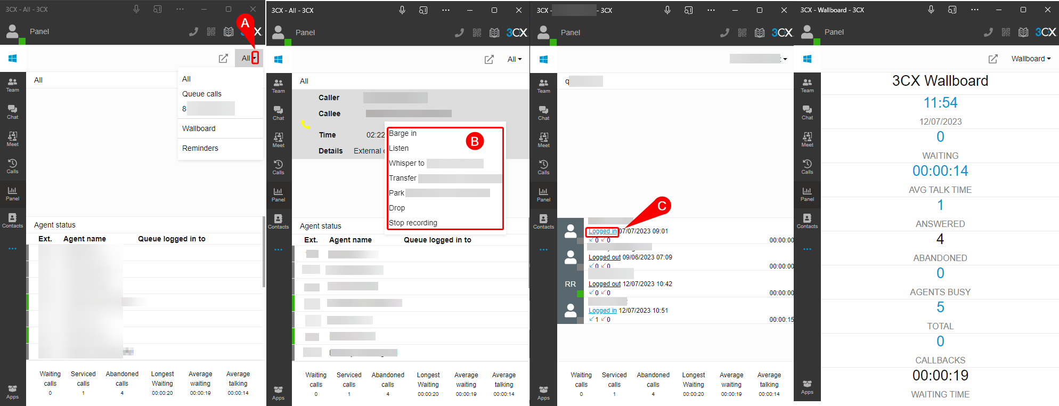Click the picture-in-picture icon in the Wallboard window title bar

pos(952,10)
